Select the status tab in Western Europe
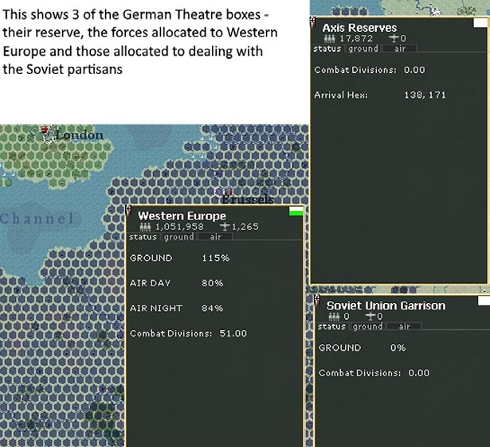 (x=143, y=236)
